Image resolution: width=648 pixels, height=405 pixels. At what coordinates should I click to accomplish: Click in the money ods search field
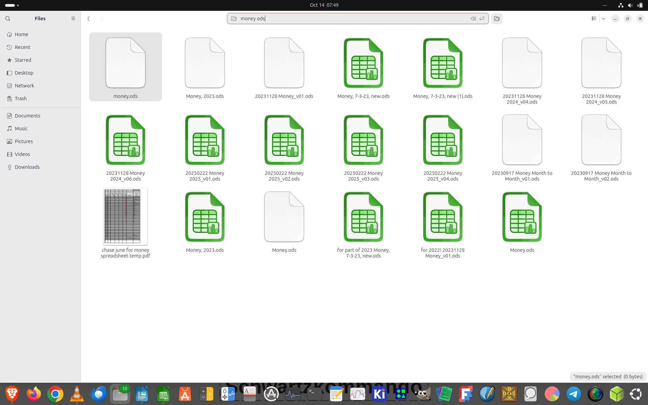(351, 19)
